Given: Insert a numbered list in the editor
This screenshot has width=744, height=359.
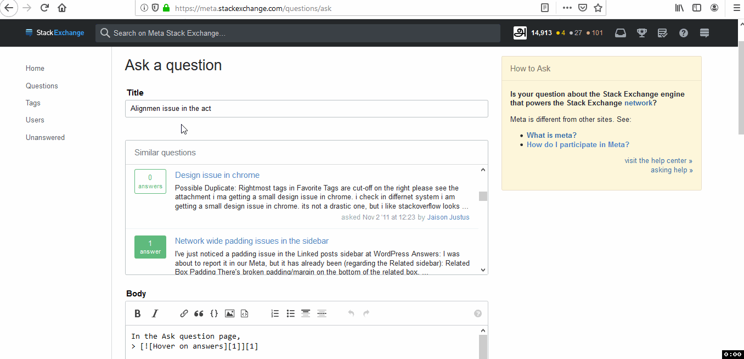Looking at the screenshot, I should tap(275, 313).
